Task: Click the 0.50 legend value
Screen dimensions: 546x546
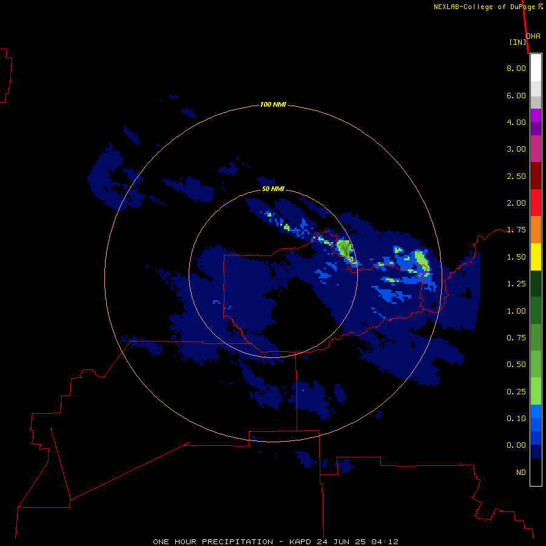Action: (x=516, y=365)
